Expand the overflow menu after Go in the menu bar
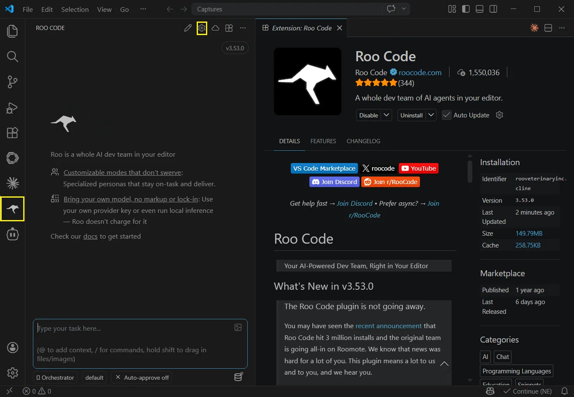 pos(143,9)
